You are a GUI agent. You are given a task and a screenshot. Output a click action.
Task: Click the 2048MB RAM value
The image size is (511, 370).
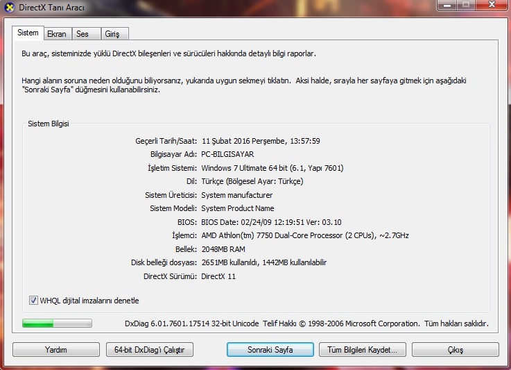pyautogui.click(x=223, y=249)
